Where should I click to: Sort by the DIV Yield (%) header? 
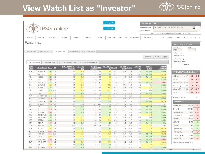(x=138, y=68)
